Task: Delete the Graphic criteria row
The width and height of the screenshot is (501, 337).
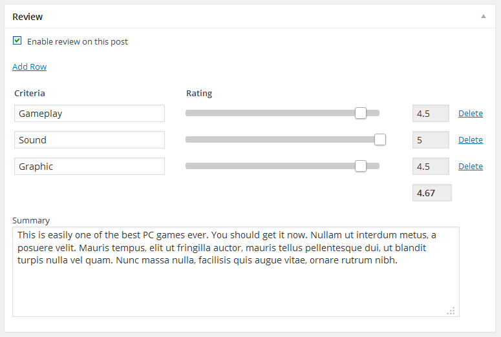Action: coord(471,167)
